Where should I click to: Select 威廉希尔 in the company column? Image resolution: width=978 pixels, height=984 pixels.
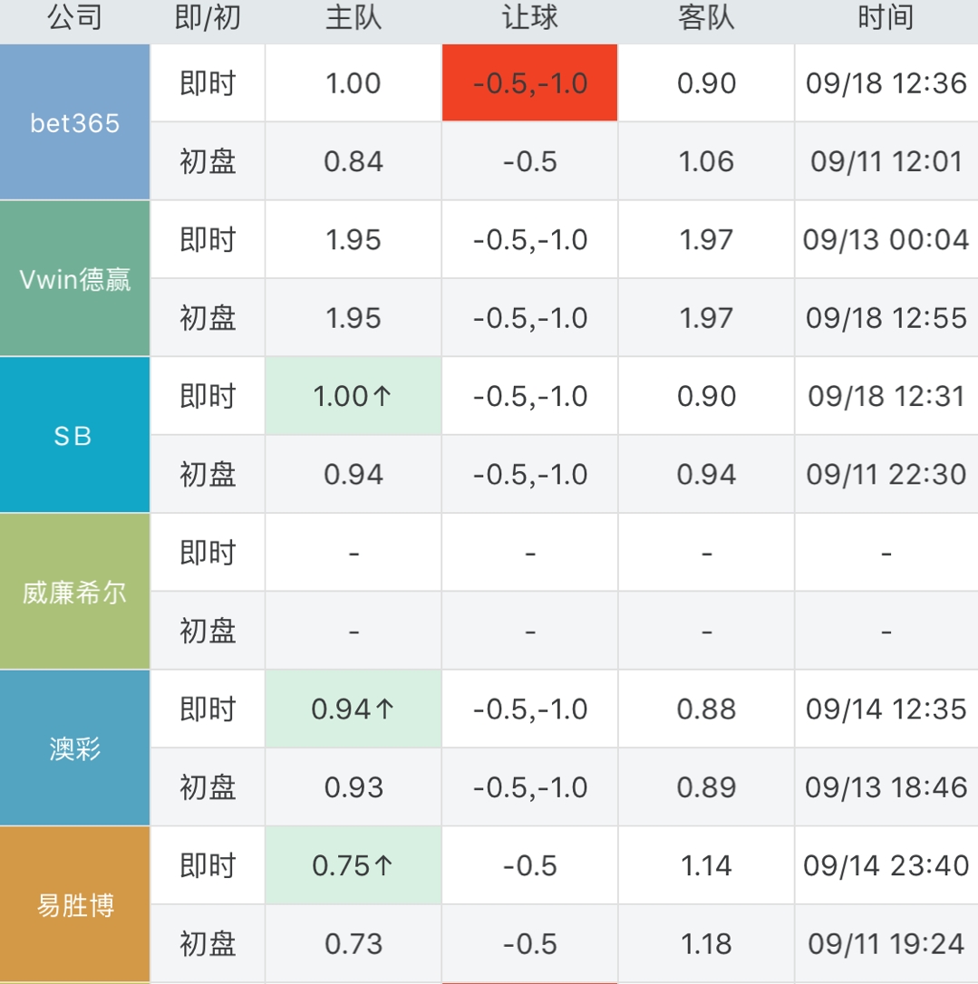pyautogui.click(x=75, y=592)
